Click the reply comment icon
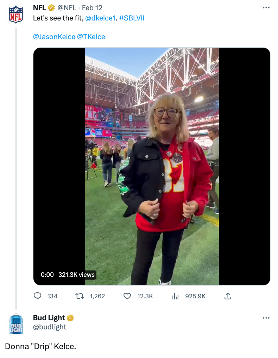 pyautogui.click(x=37, y=296)
